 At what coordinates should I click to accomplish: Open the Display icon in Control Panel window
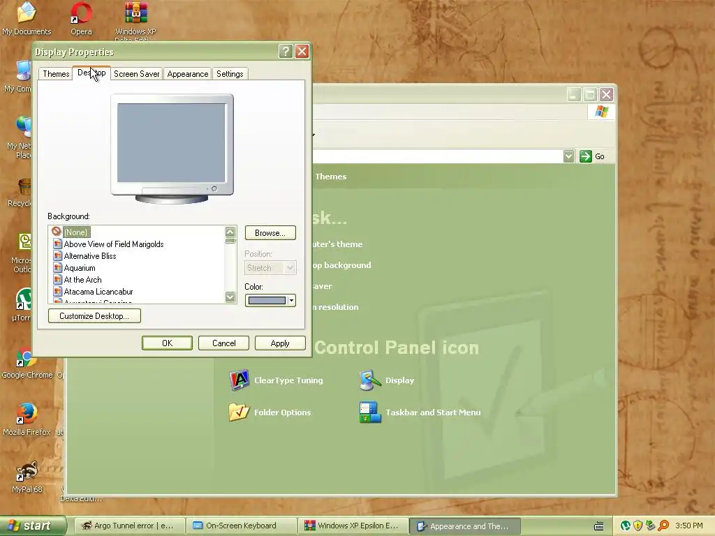point(370,380)
